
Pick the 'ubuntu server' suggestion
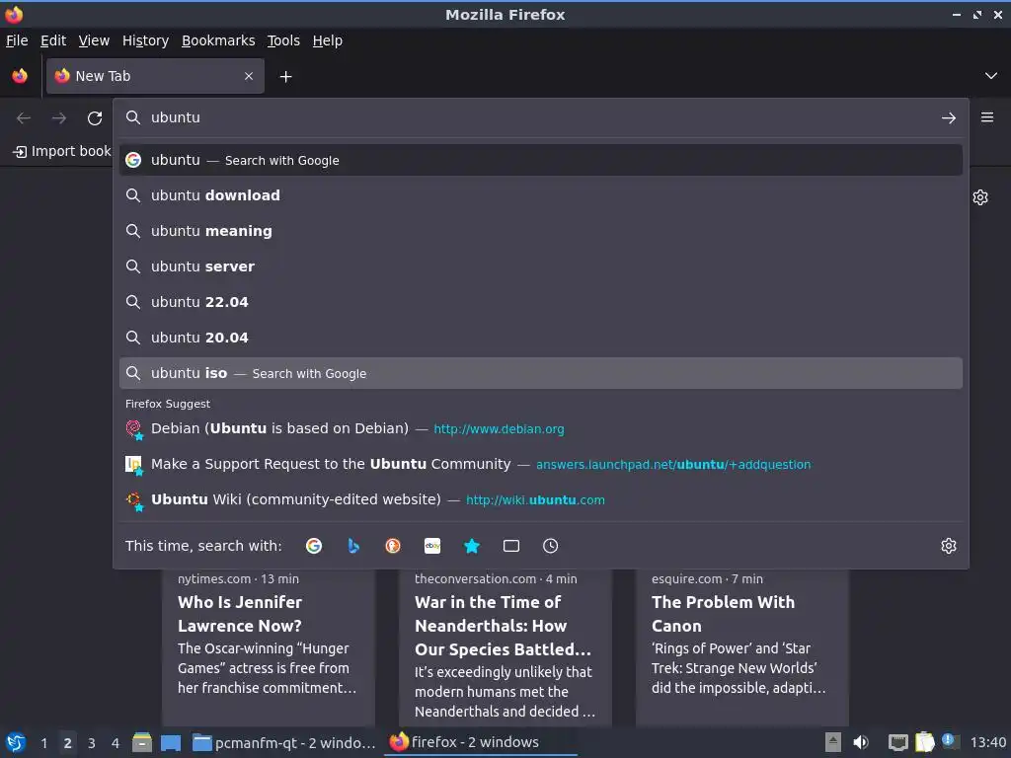click(x=540, y=266)
